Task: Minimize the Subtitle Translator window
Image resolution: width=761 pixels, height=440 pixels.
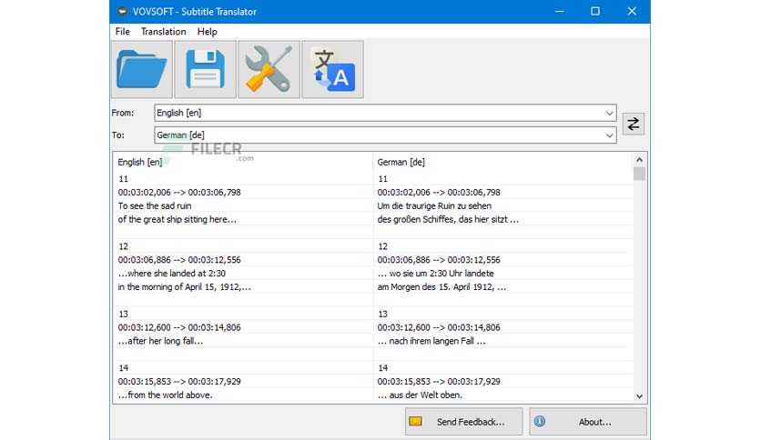Action: [x=560, y=11]
